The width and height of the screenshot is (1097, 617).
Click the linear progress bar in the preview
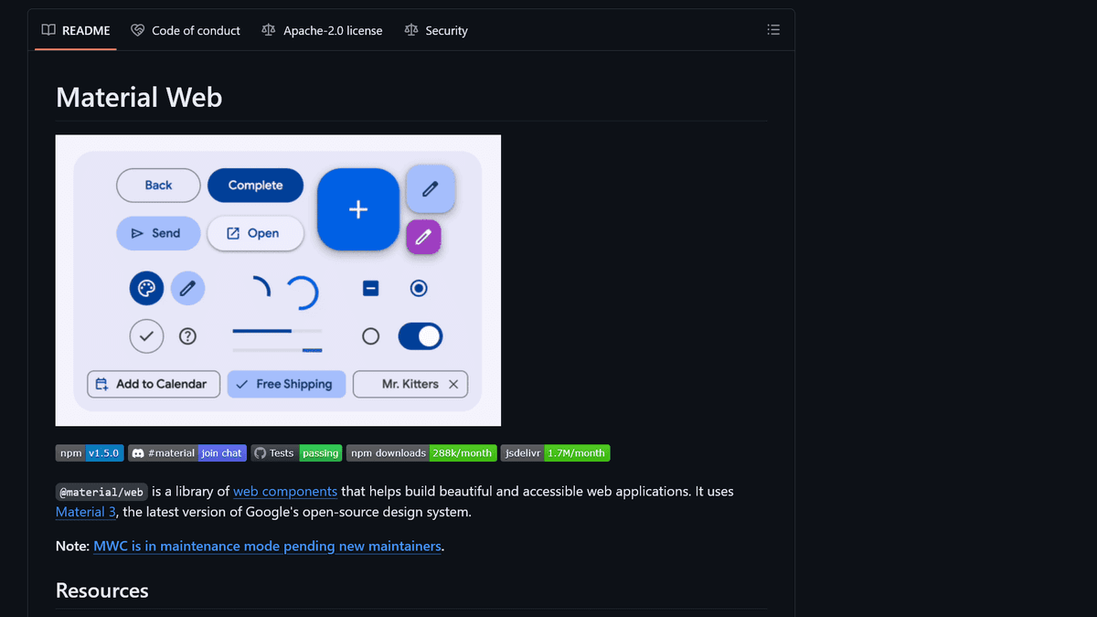[x=277, y=330]
